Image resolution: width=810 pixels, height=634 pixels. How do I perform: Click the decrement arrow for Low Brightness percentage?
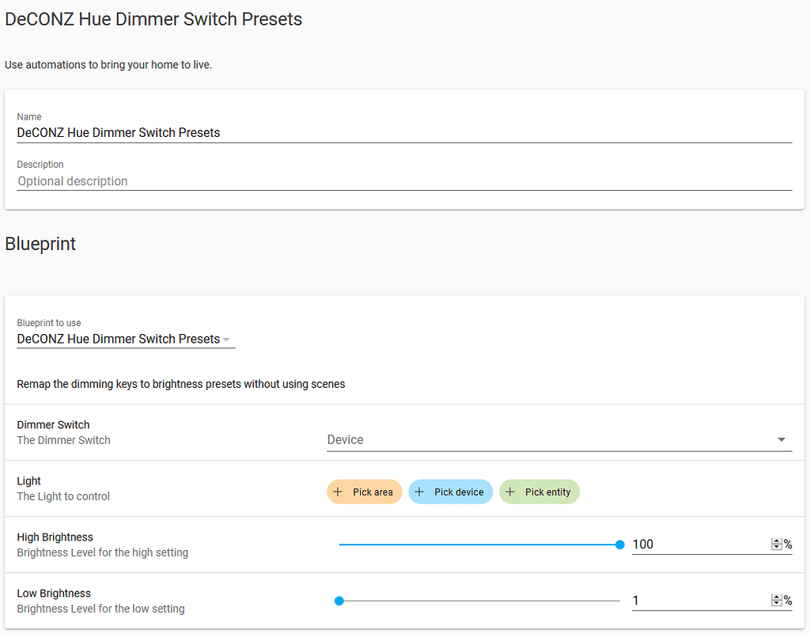coord(776,604)
